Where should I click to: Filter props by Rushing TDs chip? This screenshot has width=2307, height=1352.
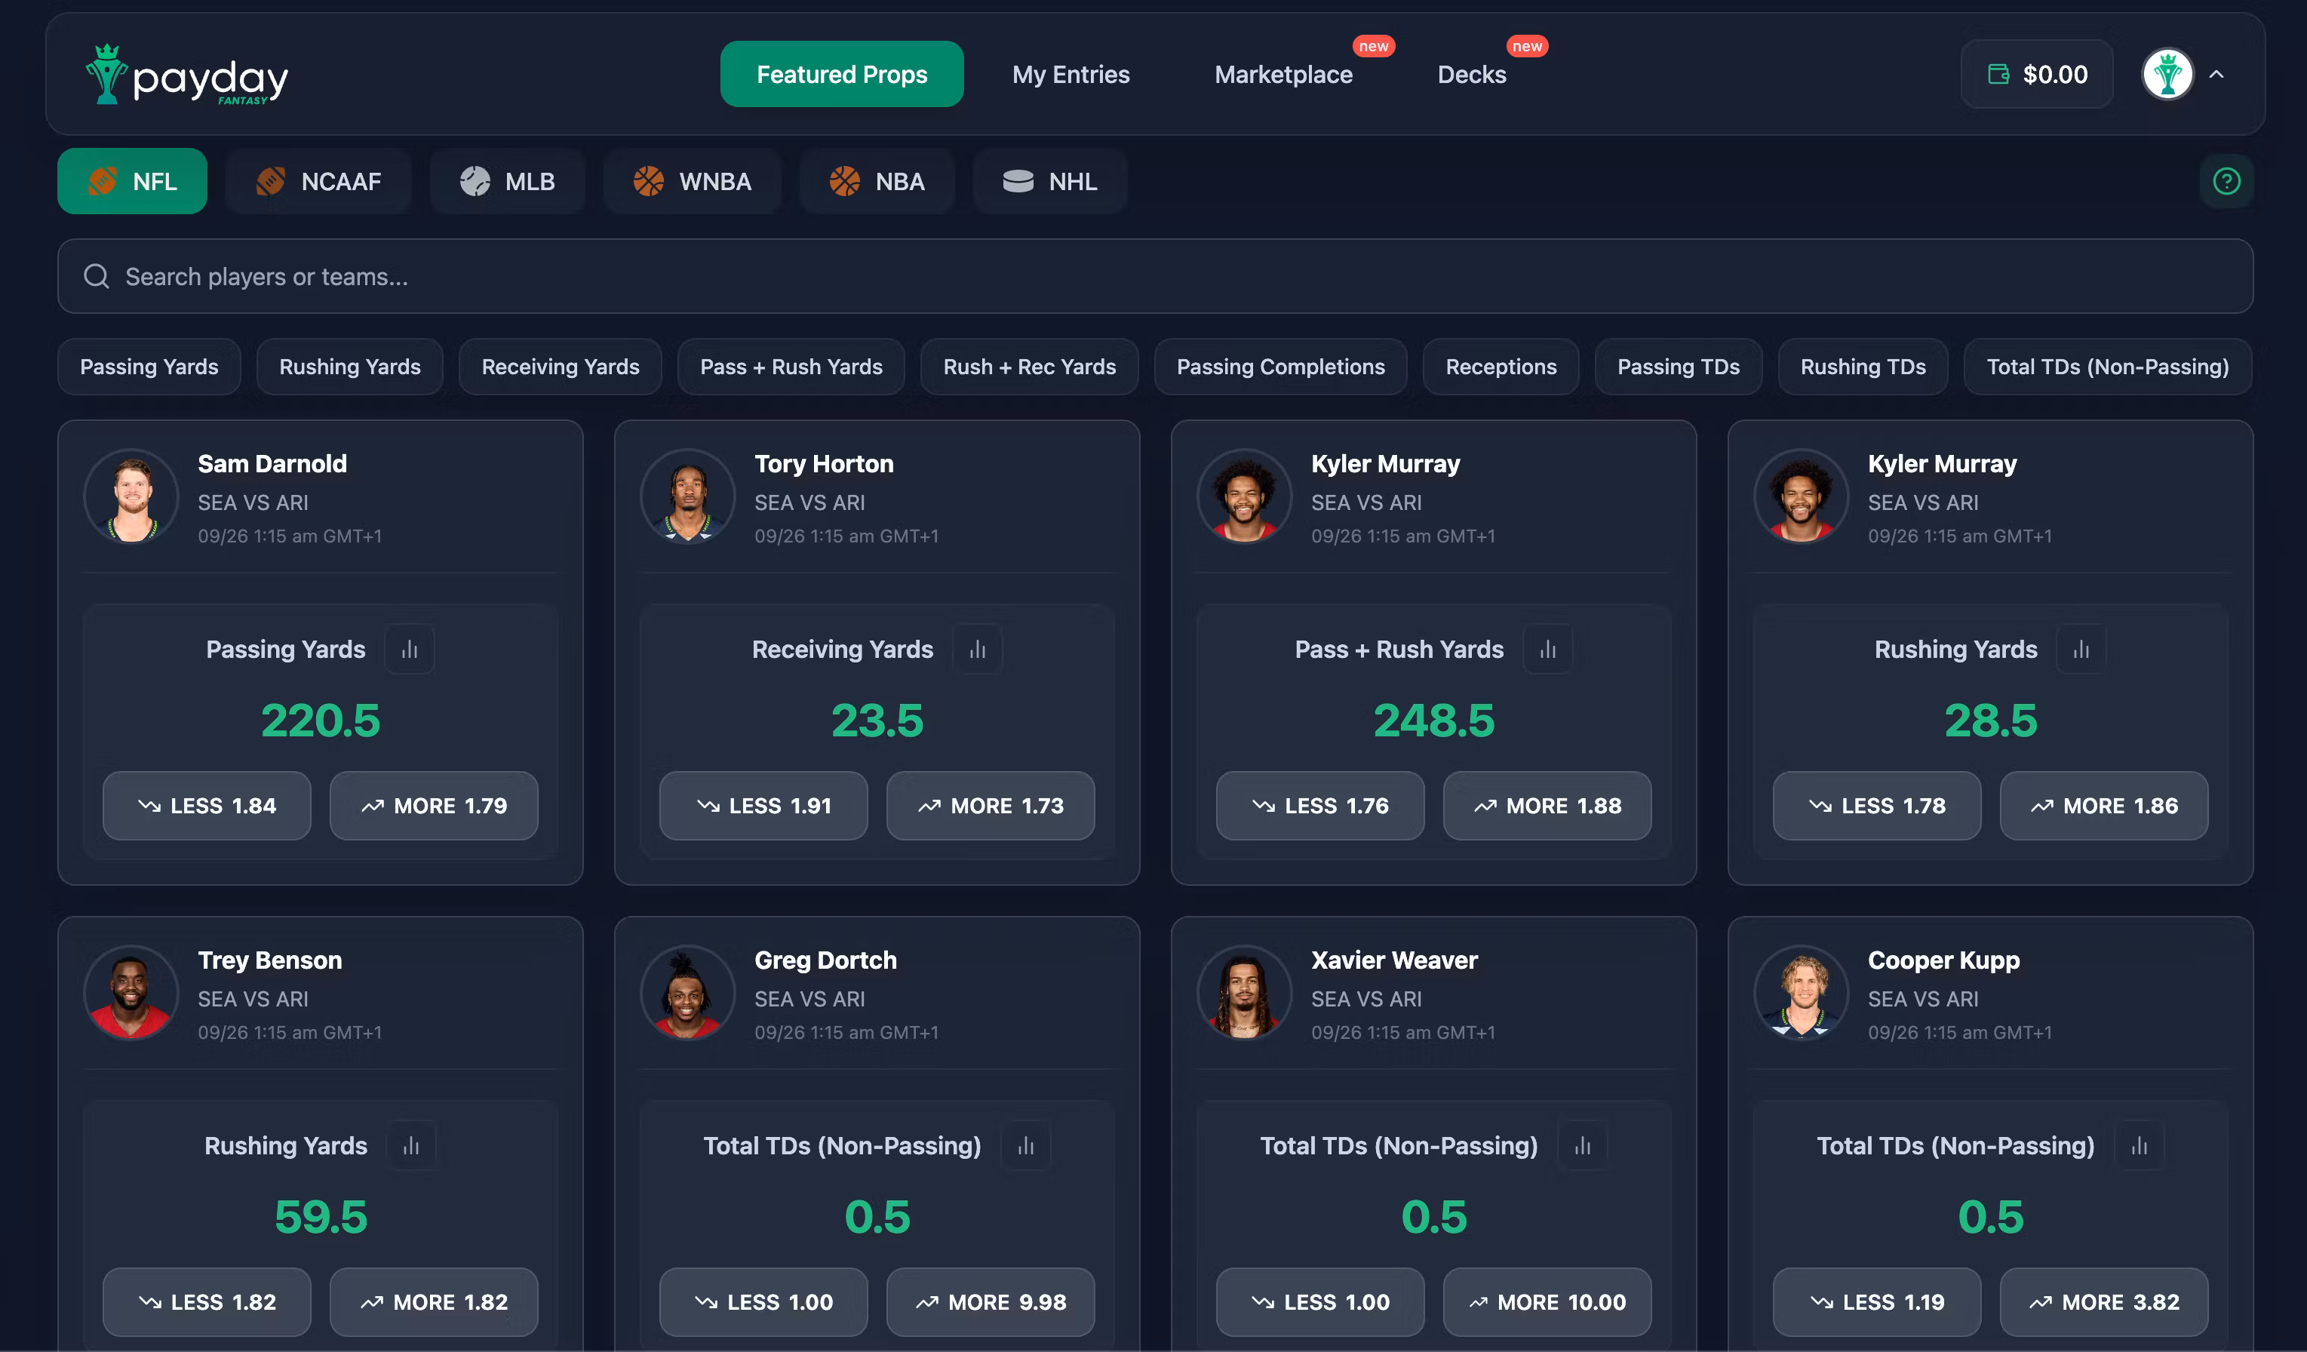(1862, 367)
